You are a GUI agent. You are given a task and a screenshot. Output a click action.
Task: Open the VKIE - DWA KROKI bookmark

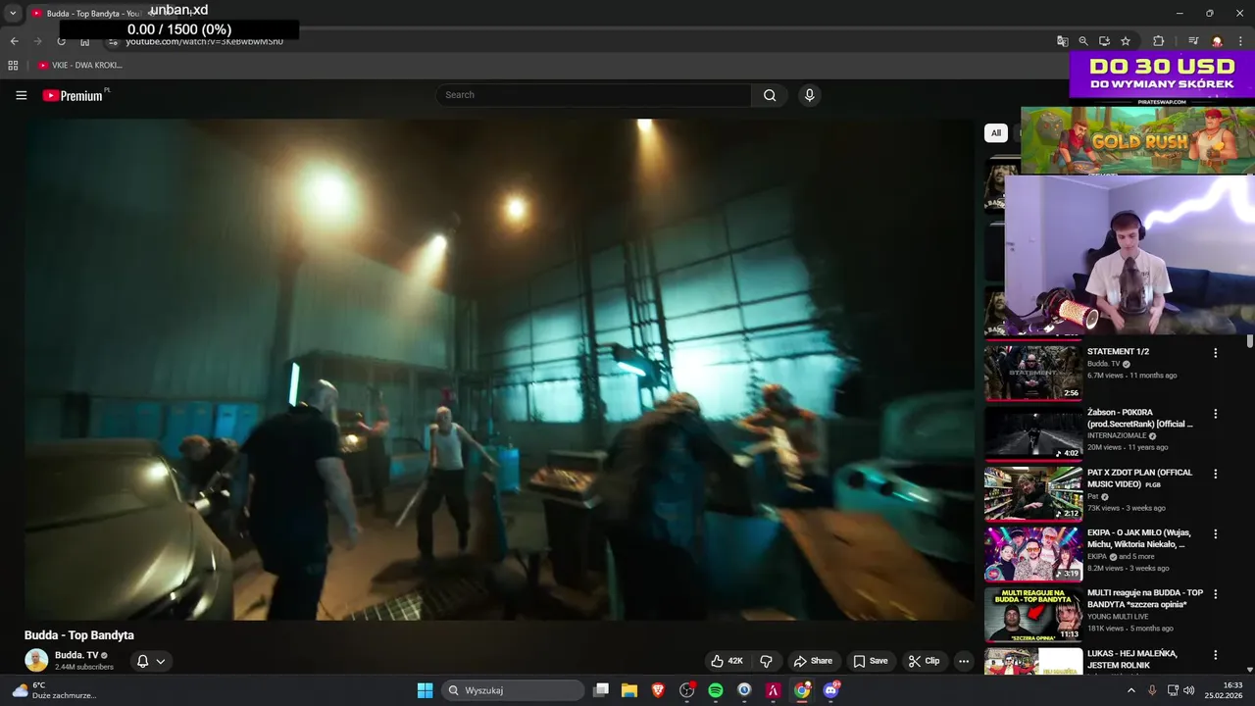pos(80,65)
